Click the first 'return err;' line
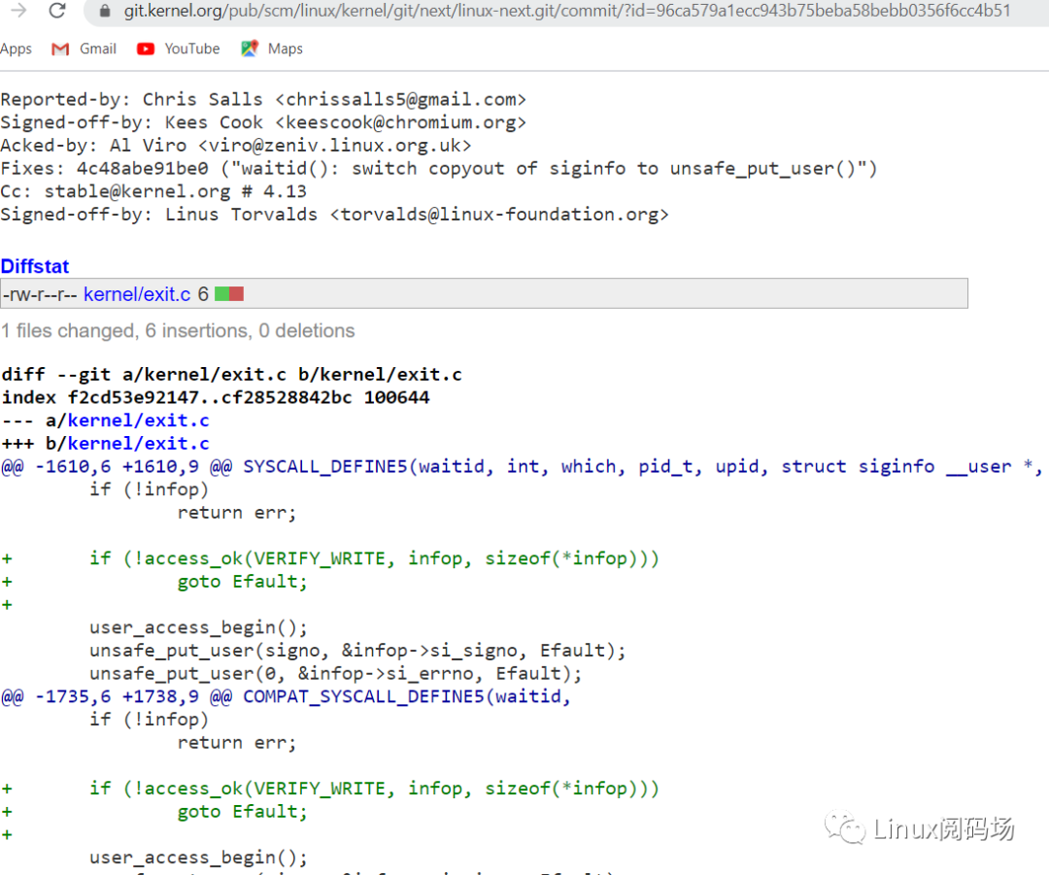Viewport: 1049px width, 875px height. click(237, 513)
